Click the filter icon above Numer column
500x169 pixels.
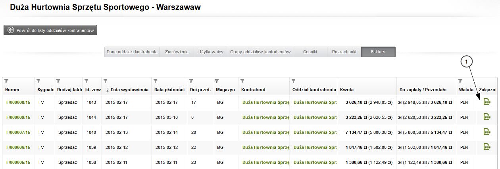[x=6, y=81]
